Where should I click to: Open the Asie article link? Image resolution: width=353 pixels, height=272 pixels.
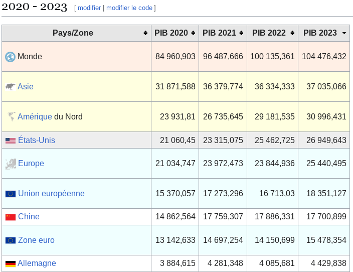[x=26, y=86]
